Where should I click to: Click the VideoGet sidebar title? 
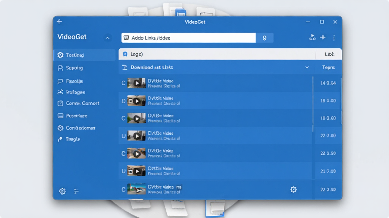click(72, 37)
